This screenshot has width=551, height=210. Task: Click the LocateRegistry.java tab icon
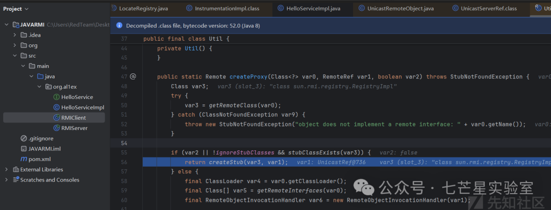(113, 9)
